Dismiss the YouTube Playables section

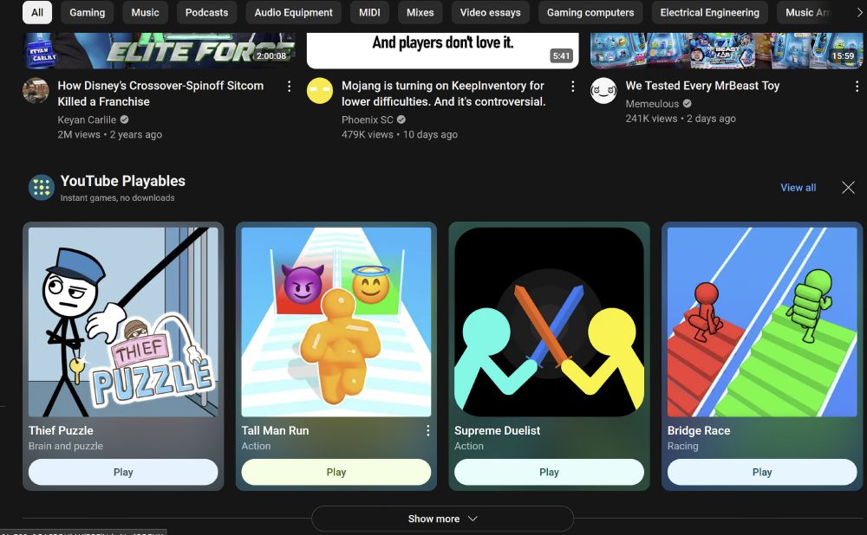tap(848, 188)
